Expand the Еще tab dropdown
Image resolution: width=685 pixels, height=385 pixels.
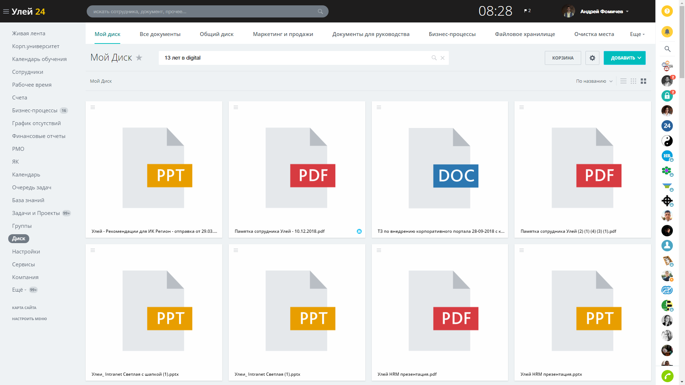coord(637,34)
